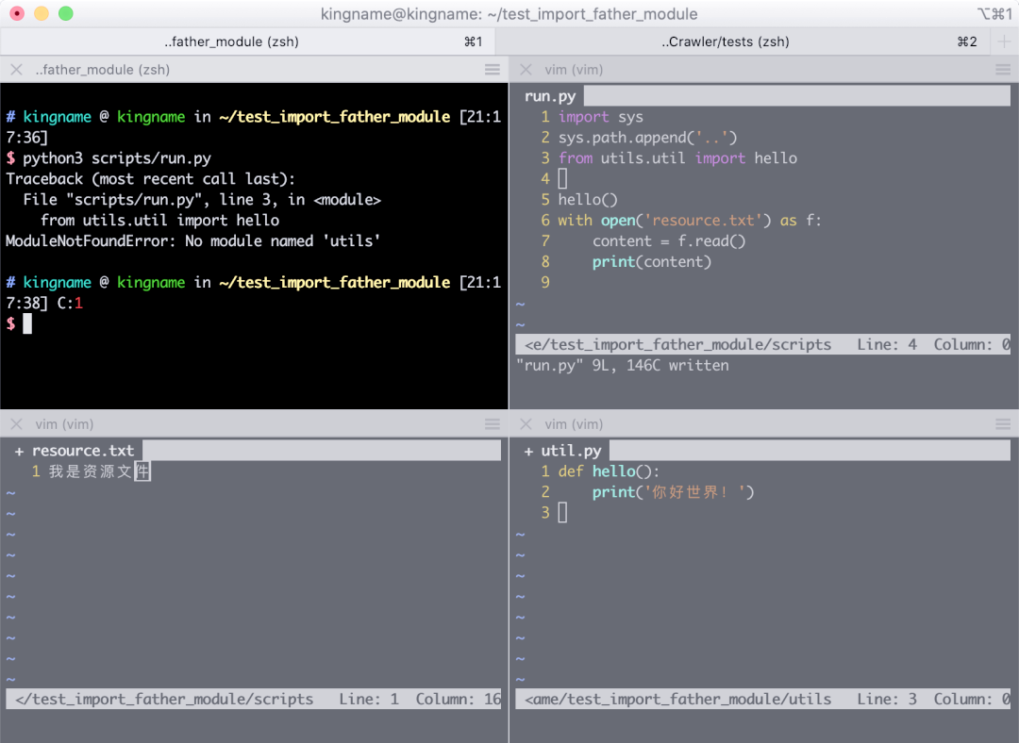Click 'import sys' on line 1 of run.py
This screenshot has width=1019, height=743.
click(600, 117)
